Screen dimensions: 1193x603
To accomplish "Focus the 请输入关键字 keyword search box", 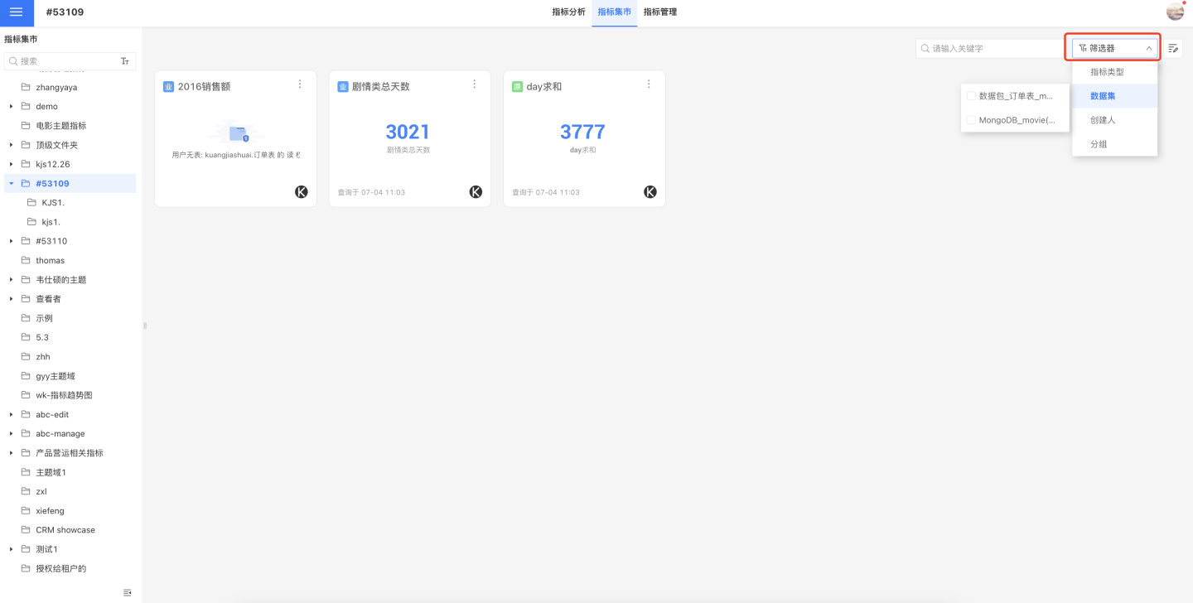I will pos(988,49).
